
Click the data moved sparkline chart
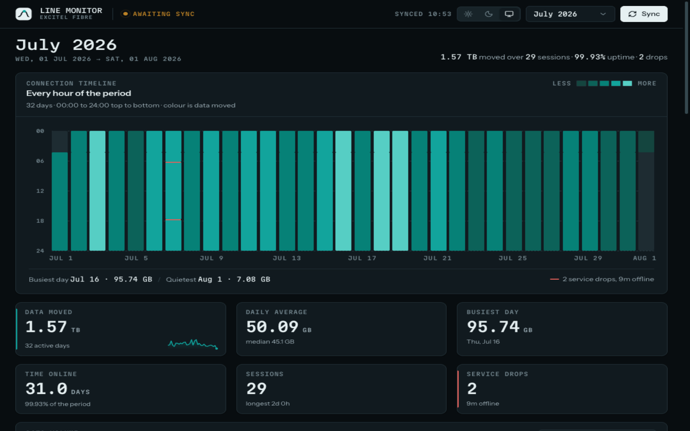click(193, 344)
